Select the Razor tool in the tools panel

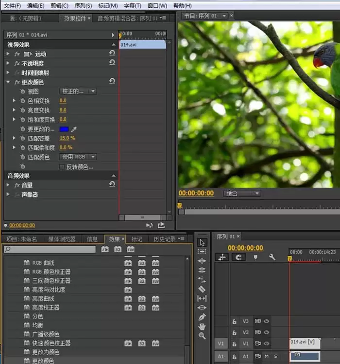point(202,289)
